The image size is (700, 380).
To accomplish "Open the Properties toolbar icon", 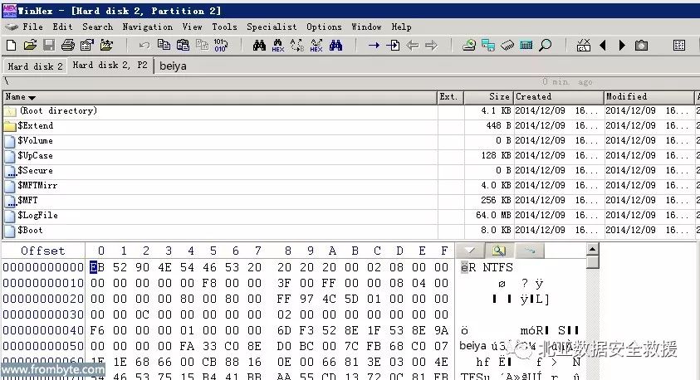I will 87,45.
